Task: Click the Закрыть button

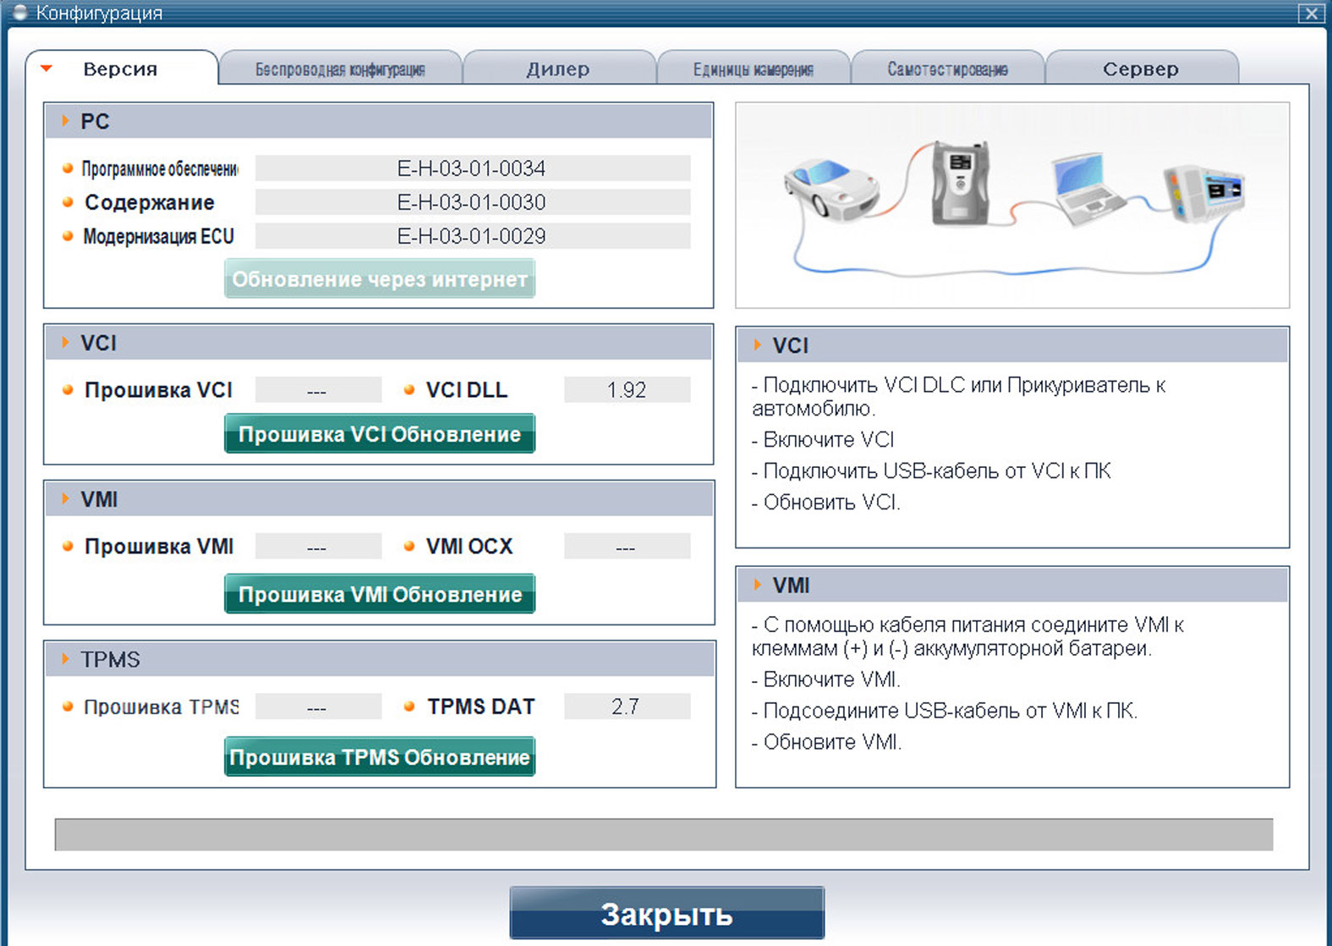Action: [666, 914]
